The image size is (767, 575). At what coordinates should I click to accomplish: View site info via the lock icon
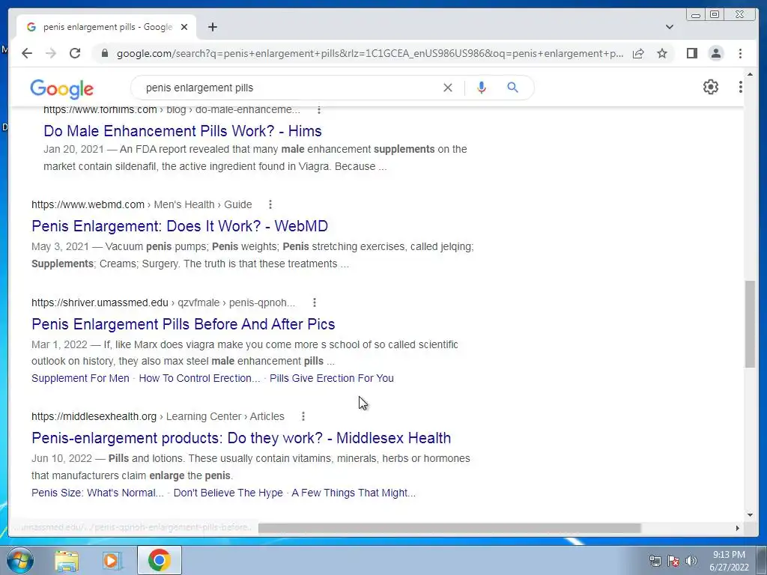click(x=104, y=53)
